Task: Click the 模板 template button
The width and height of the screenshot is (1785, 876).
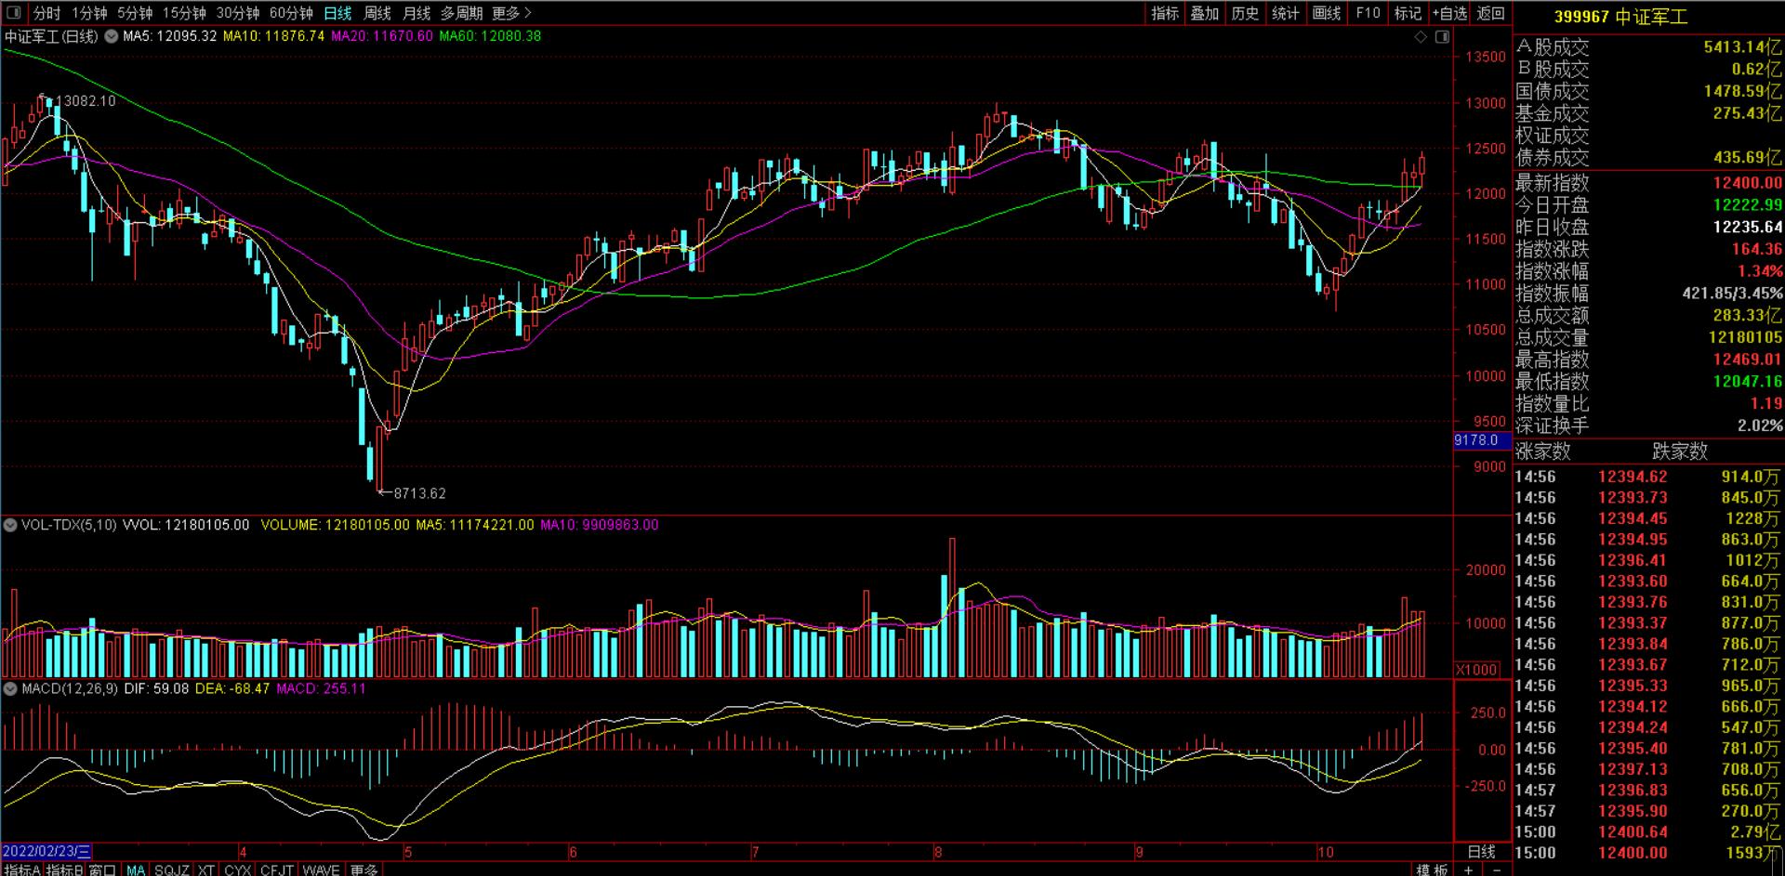Action: pos(1432,869)
